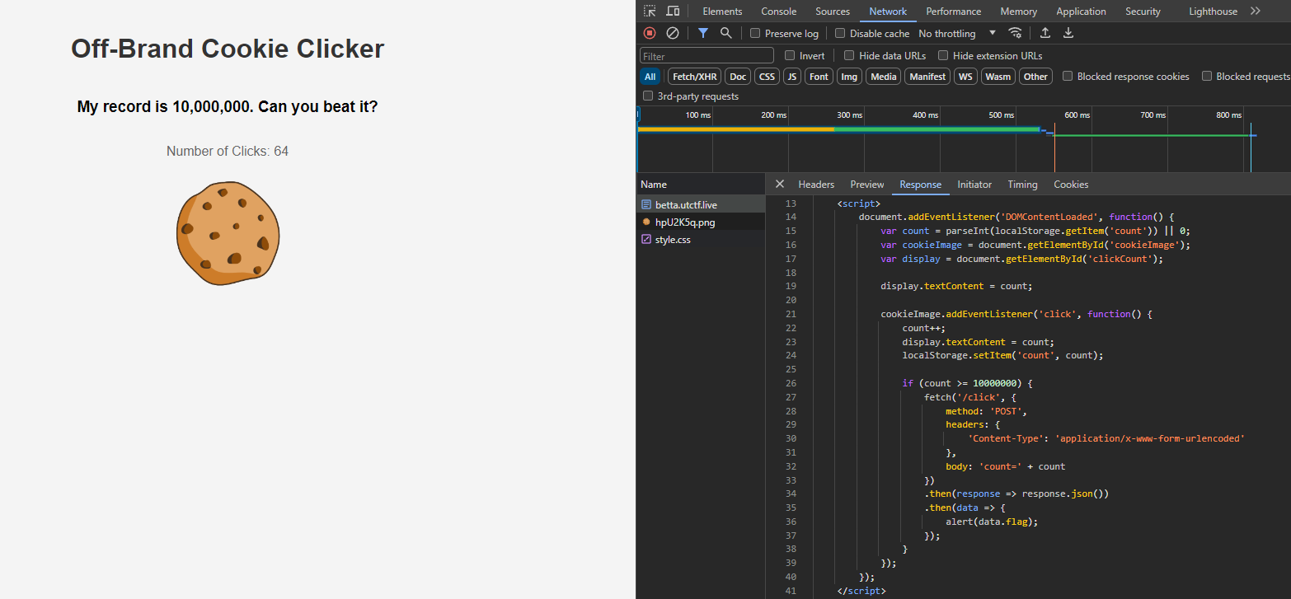The image size is (1291, 599).
Task: Select the Response tab
Action: click(921, 185)
